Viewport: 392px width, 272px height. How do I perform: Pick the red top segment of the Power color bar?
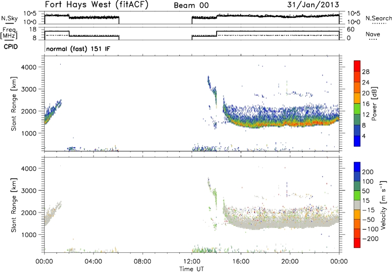(x=357, y=66)
